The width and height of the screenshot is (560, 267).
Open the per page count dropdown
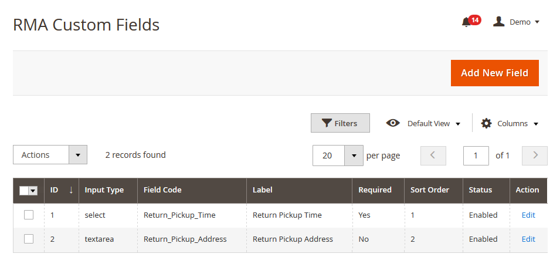(x=354, y=156)
